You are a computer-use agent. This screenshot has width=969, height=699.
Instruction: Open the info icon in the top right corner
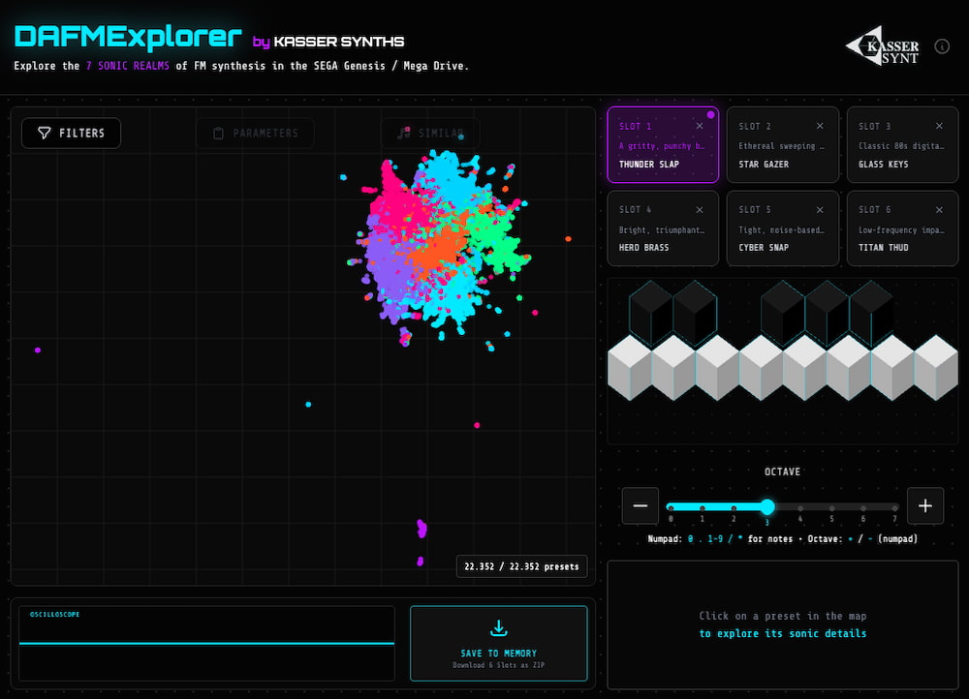(x=941, y=46)
